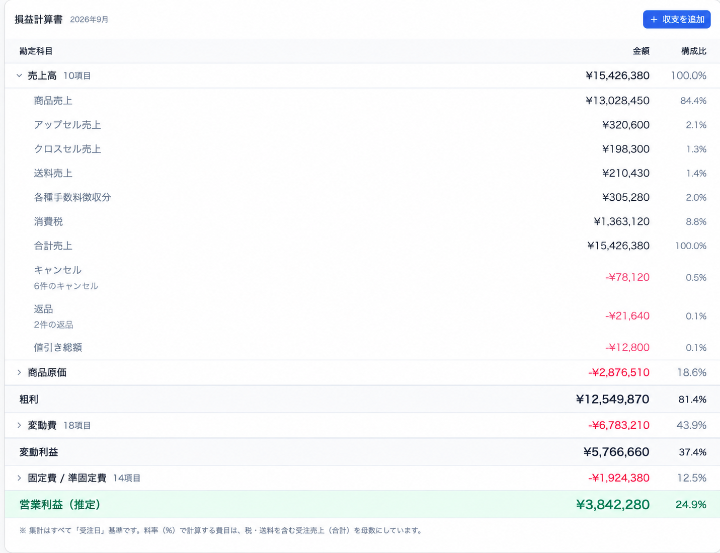Click the 2件の返品 subtext
The image size is (720, 553).
click(x=53, y=325)
